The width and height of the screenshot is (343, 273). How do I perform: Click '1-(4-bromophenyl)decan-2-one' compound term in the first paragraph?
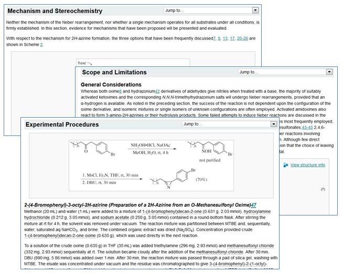[172, 211]
